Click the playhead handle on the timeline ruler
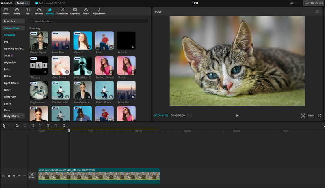This screenshot has height=188, width=325. (x=69, y=131)
